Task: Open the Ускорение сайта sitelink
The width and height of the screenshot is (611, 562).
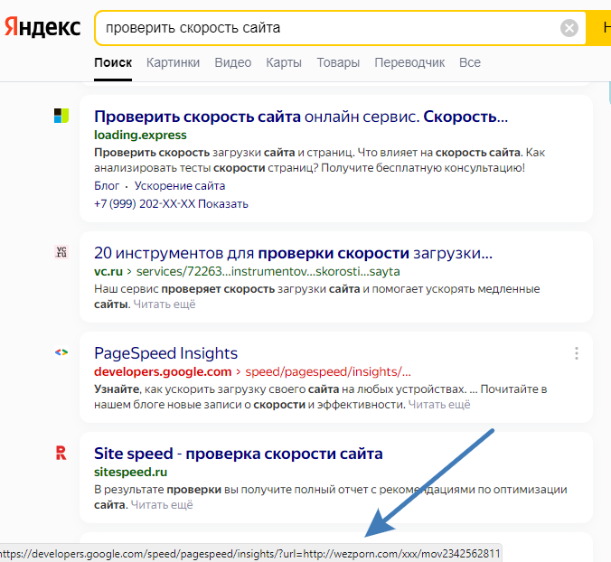Action: (x=180, y=186)
